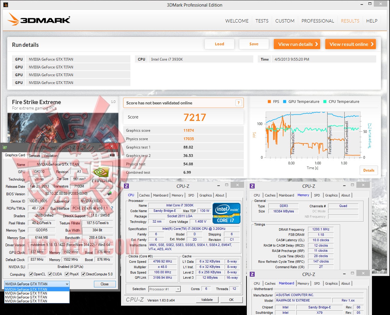Toggle the CUDA checkbox in GPU-Z

(50, 274)
